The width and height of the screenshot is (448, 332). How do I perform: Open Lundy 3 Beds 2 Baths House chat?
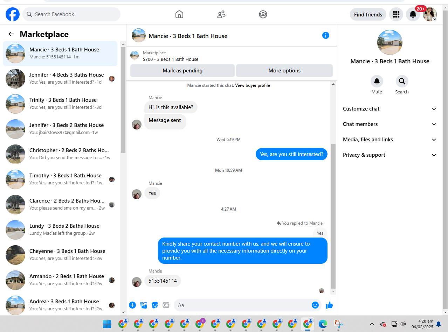click(x=60, y=230)
